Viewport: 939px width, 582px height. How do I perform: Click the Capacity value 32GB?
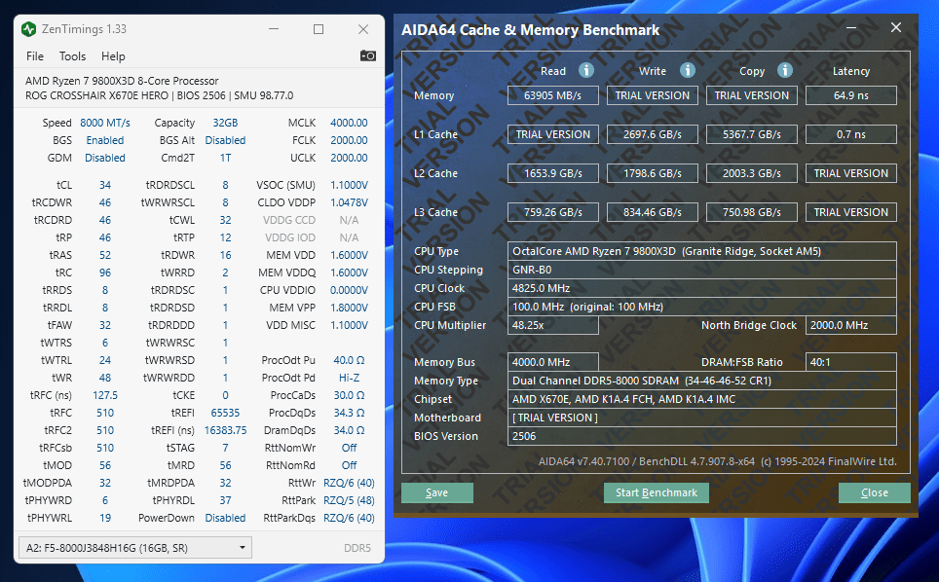[225, 123]
